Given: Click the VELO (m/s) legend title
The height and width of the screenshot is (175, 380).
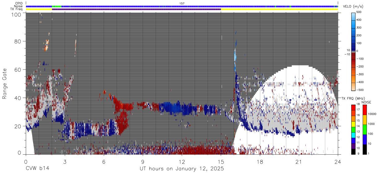Looking at the screenshot, I should [x=353, y=6].
